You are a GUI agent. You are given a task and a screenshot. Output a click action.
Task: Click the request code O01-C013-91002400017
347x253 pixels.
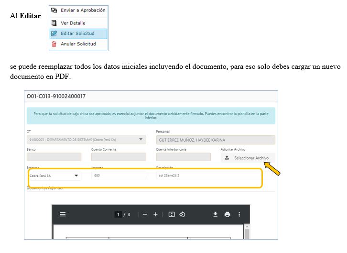pyautogui.click(x=56, y=96)
